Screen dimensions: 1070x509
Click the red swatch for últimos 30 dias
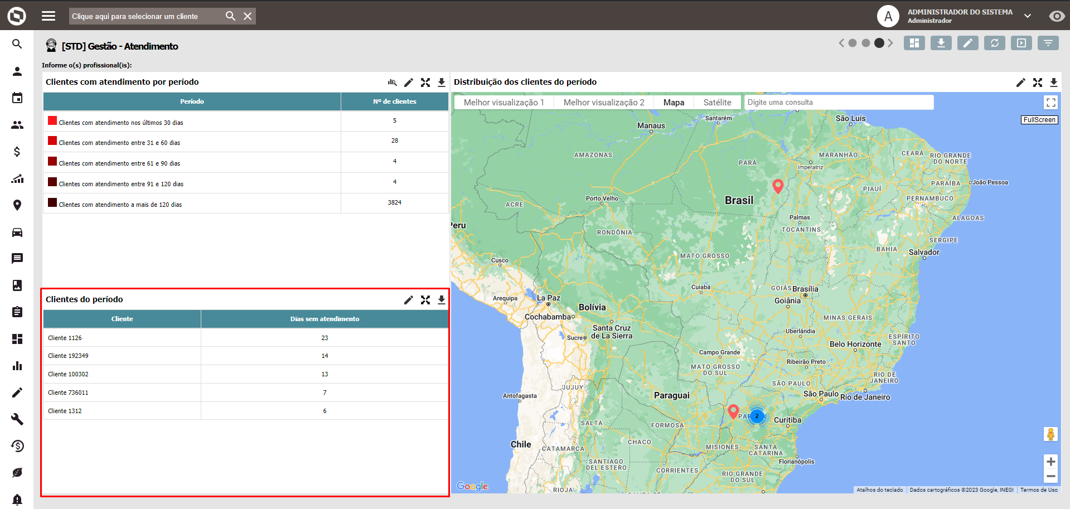[x=52, y=120]
